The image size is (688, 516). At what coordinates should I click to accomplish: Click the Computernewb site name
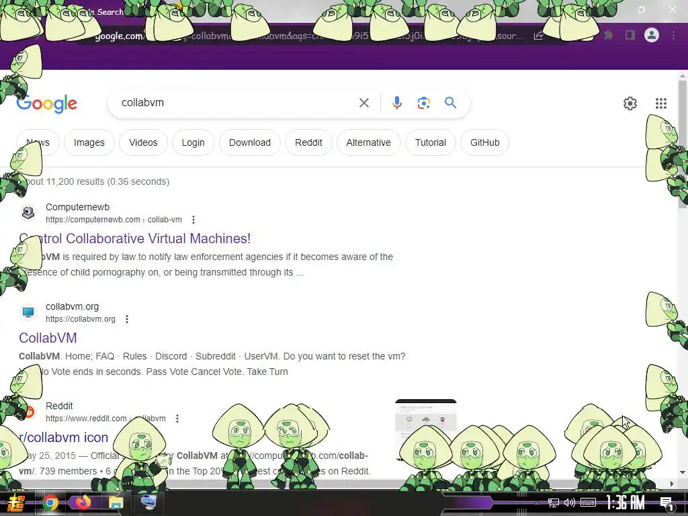tap(78, 207)
